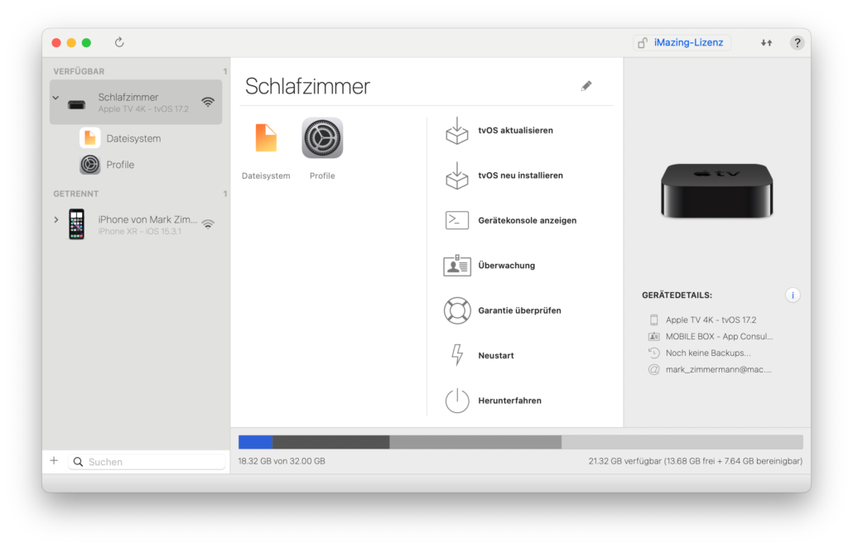Click Herunterfahren power icon
Viewport: 853px width, 548px height.
pos(457,401)
